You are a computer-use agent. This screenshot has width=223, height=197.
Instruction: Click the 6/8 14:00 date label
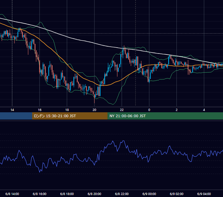(x=12, y=194)
